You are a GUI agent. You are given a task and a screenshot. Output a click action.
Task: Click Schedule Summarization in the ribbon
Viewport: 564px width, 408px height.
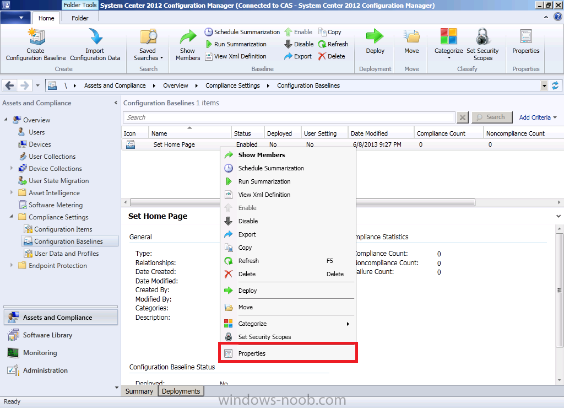[242, 32]
